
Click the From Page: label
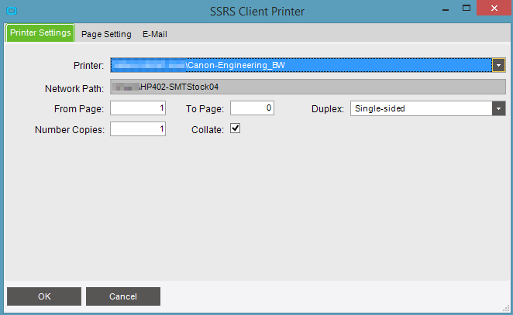pyautogui.click(x=79, y=109)
